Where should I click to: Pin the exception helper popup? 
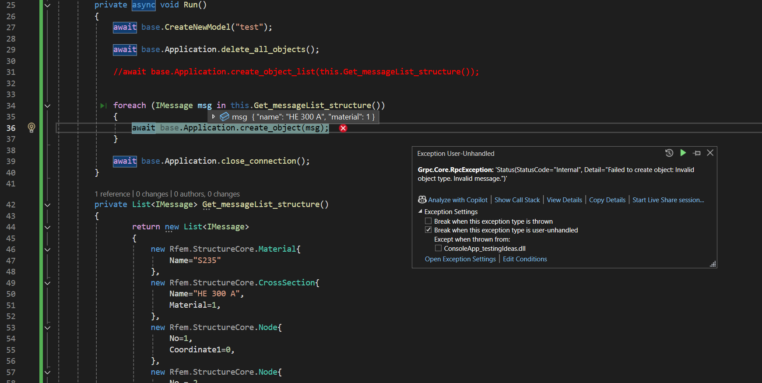[697, 153]
